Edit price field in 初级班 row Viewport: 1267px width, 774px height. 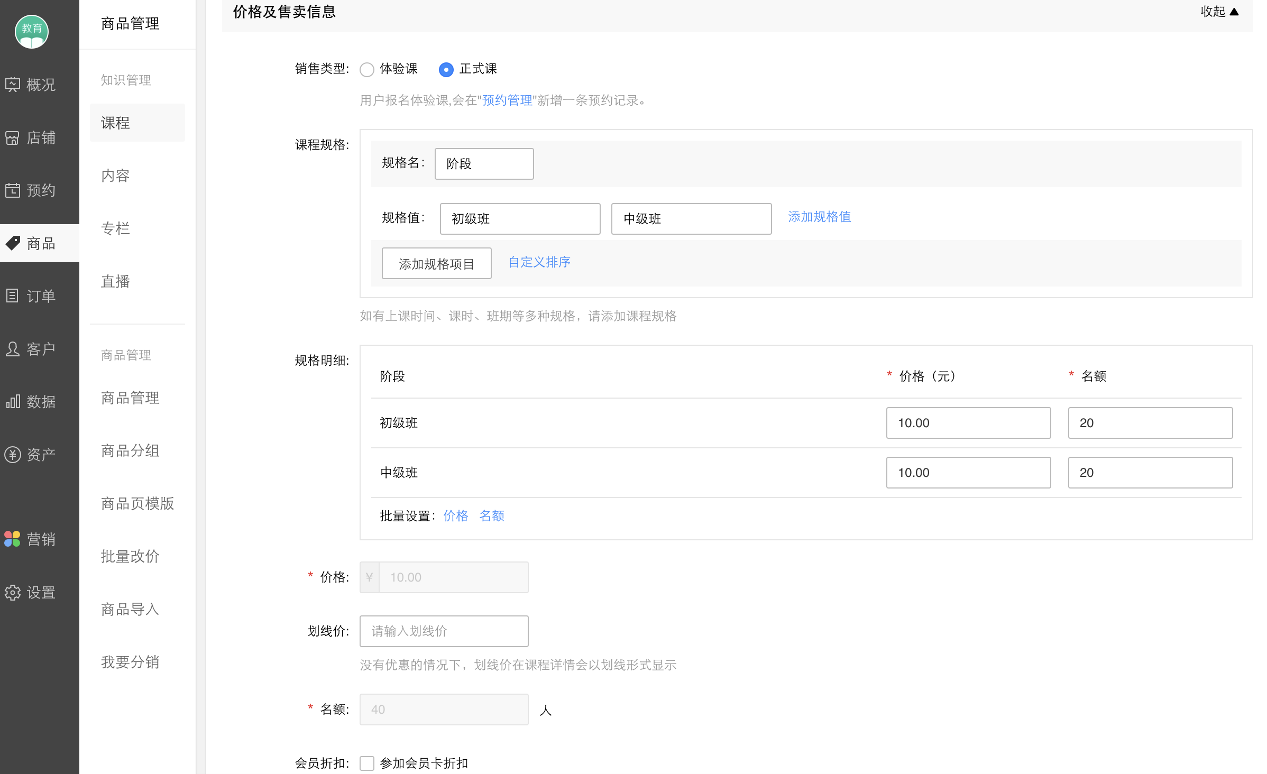[969, 423]
